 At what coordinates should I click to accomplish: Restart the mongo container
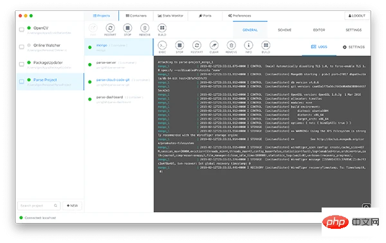click(x=197, y=45)
